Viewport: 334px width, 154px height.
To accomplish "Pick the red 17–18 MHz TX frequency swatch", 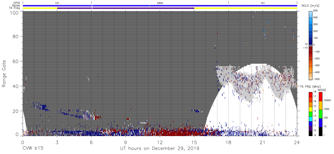I will tap(311, 95).
